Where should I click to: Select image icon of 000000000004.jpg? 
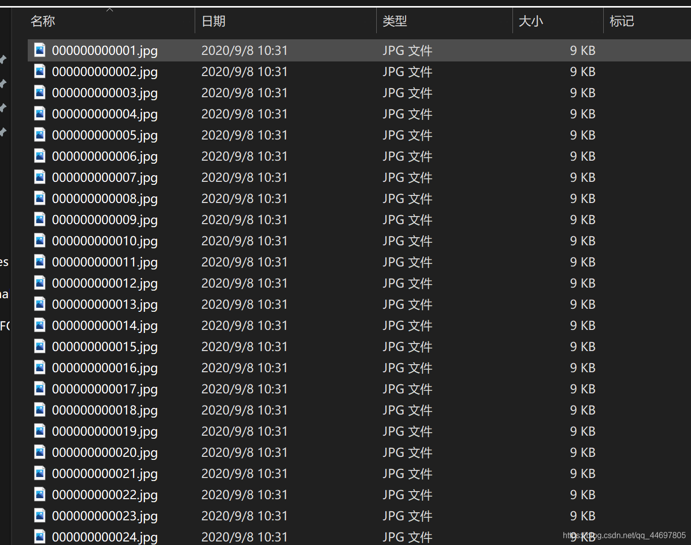40,113
